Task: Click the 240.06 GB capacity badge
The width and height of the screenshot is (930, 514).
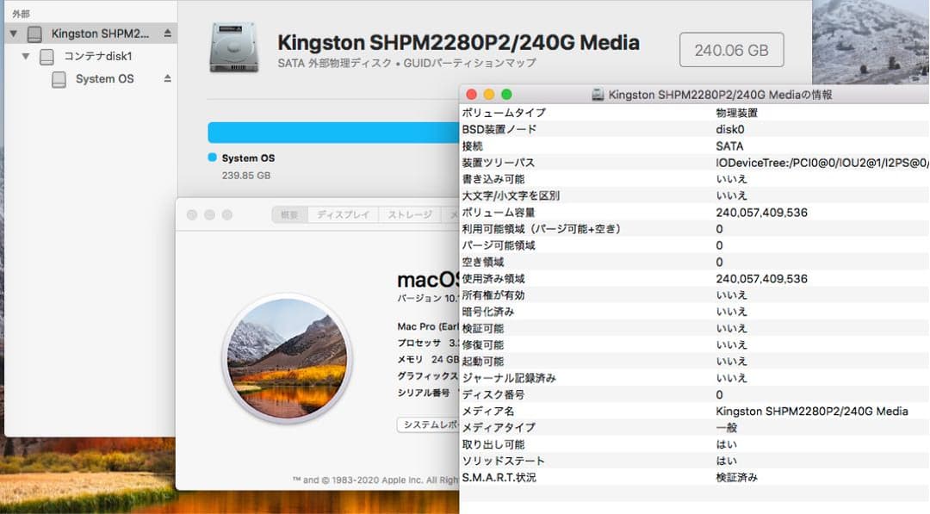Action: (x=731, y=49)
